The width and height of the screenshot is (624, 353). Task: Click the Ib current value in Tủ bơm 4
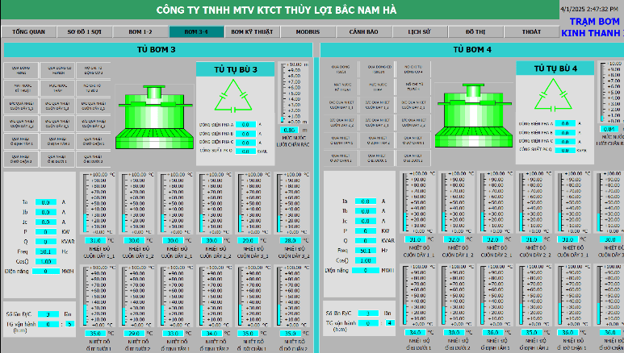point(366,211)
